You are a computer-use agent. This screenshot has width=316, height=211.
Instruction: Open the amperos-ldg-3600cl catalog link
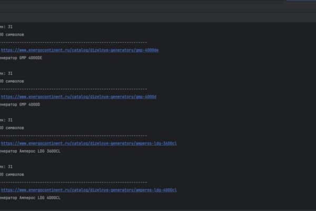(x=88, y=143)
